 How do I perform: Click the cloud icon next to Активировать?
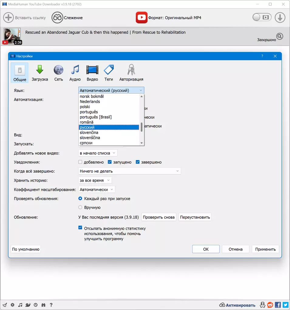[x=222, y=305]
